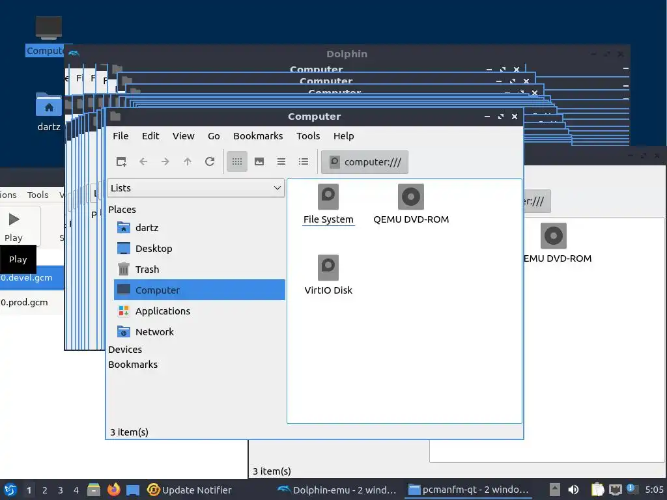
Task: Click the 5:05 clock
Action: 654,490
